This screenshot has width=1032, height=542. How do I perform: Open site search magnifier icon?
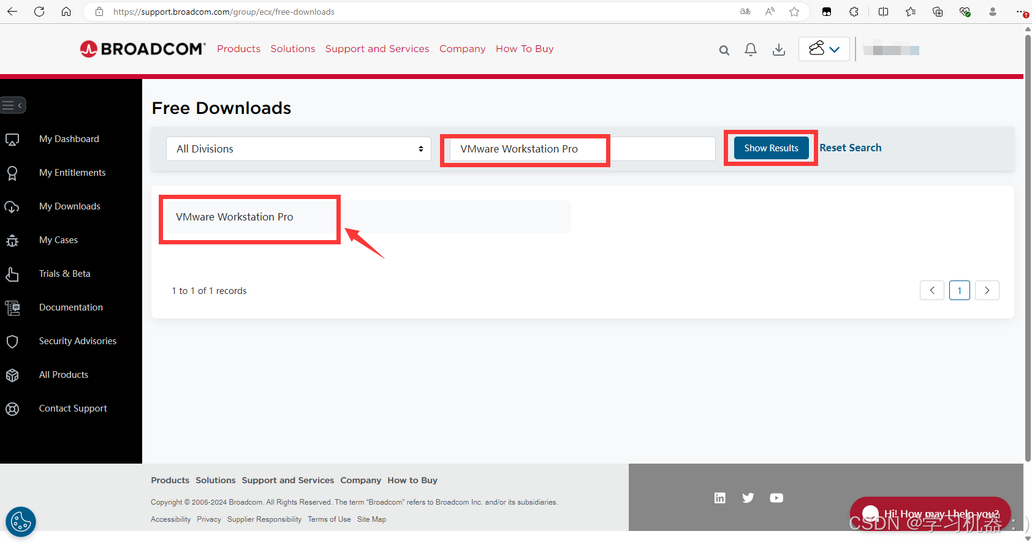tap(724, 50)
